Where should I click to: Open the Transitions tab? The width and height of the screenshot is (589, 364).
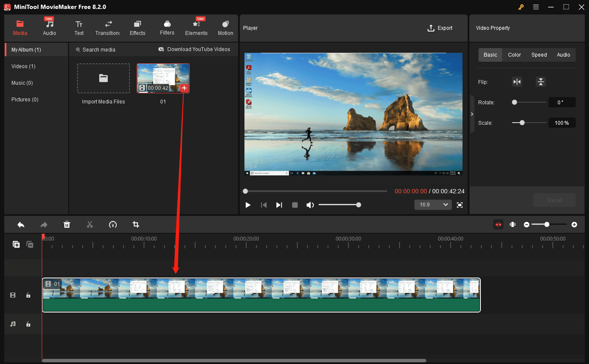tap(108, 28)
